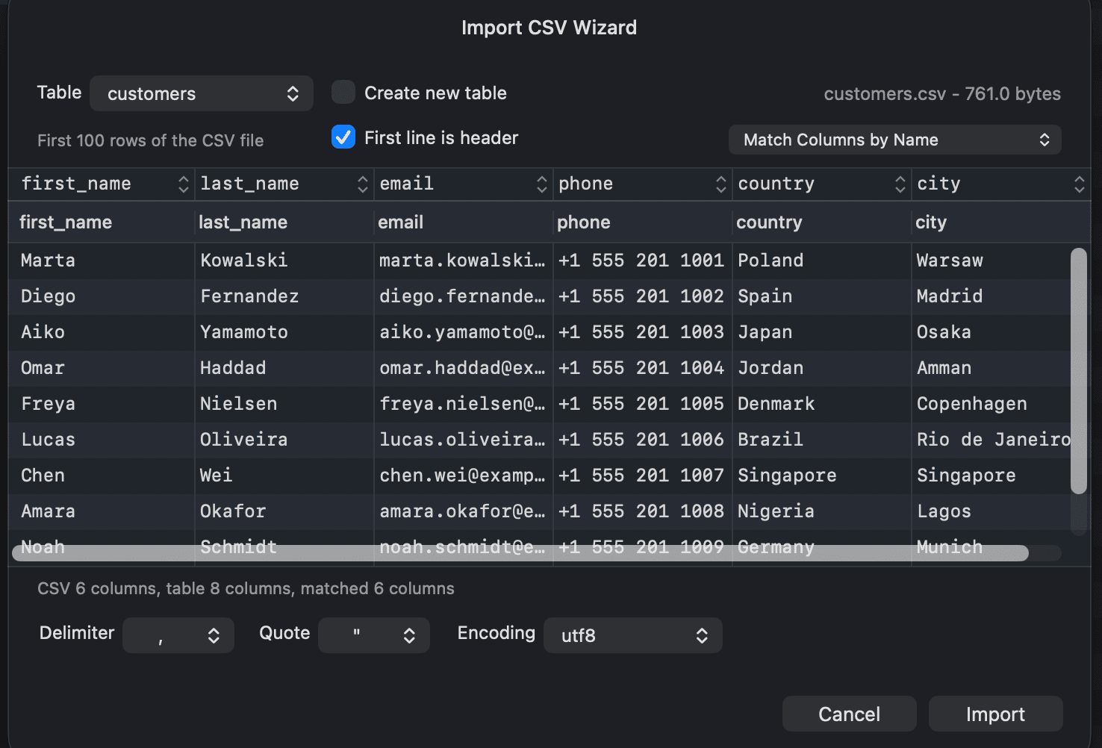The height and width of the screenshot is (748, 1102).
Task: Click the email cell diego.fernande…
Action: pyautogui.click(x=462, y=296)
